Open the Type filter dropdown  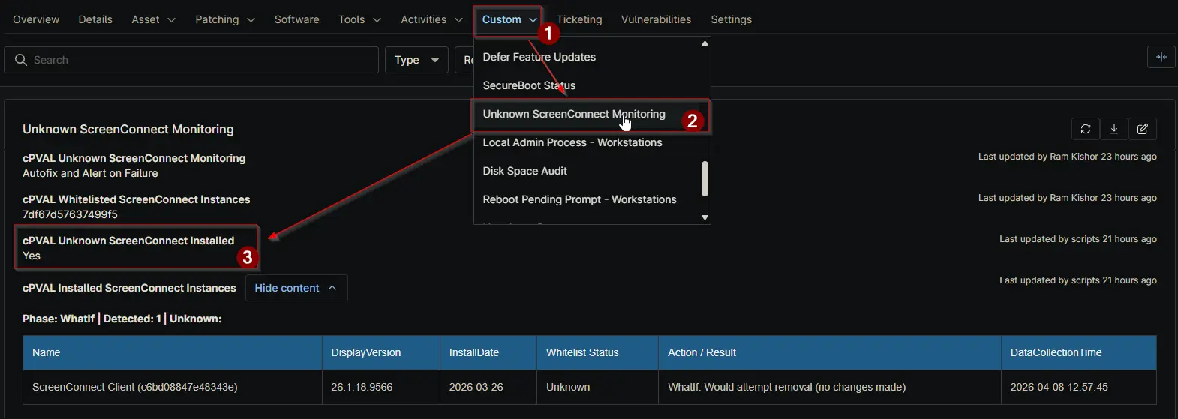click(416, 60)
